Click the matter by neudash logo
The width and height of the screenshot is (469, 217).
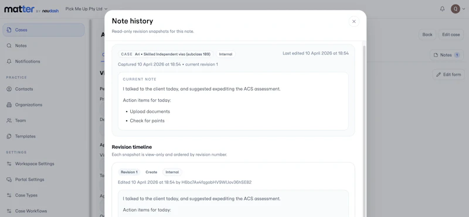[32, 9]
